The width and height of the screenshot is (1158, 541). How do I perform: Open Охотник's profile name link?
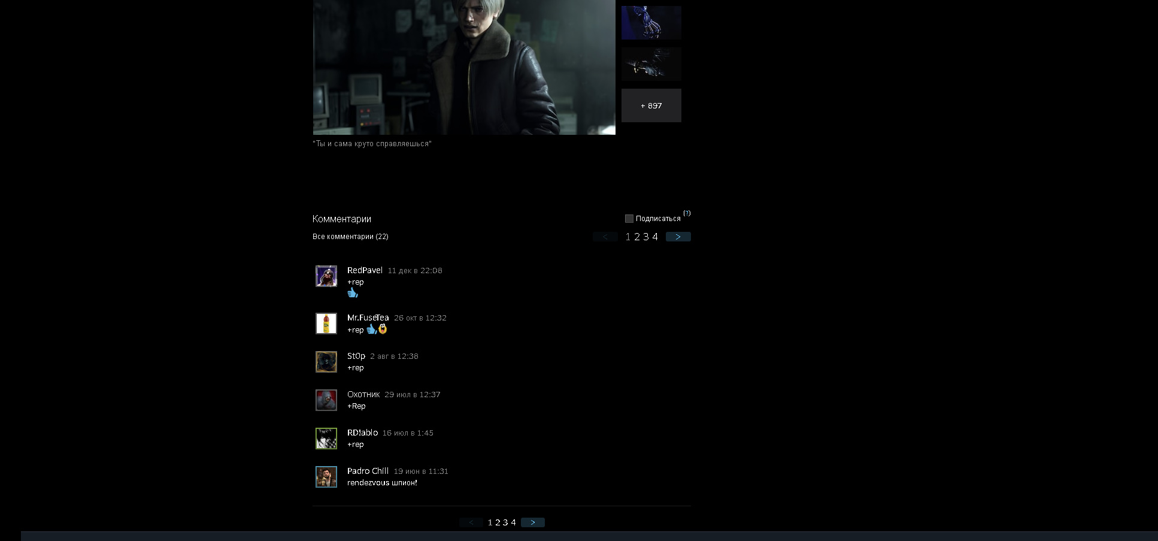(x=363, y=394)
